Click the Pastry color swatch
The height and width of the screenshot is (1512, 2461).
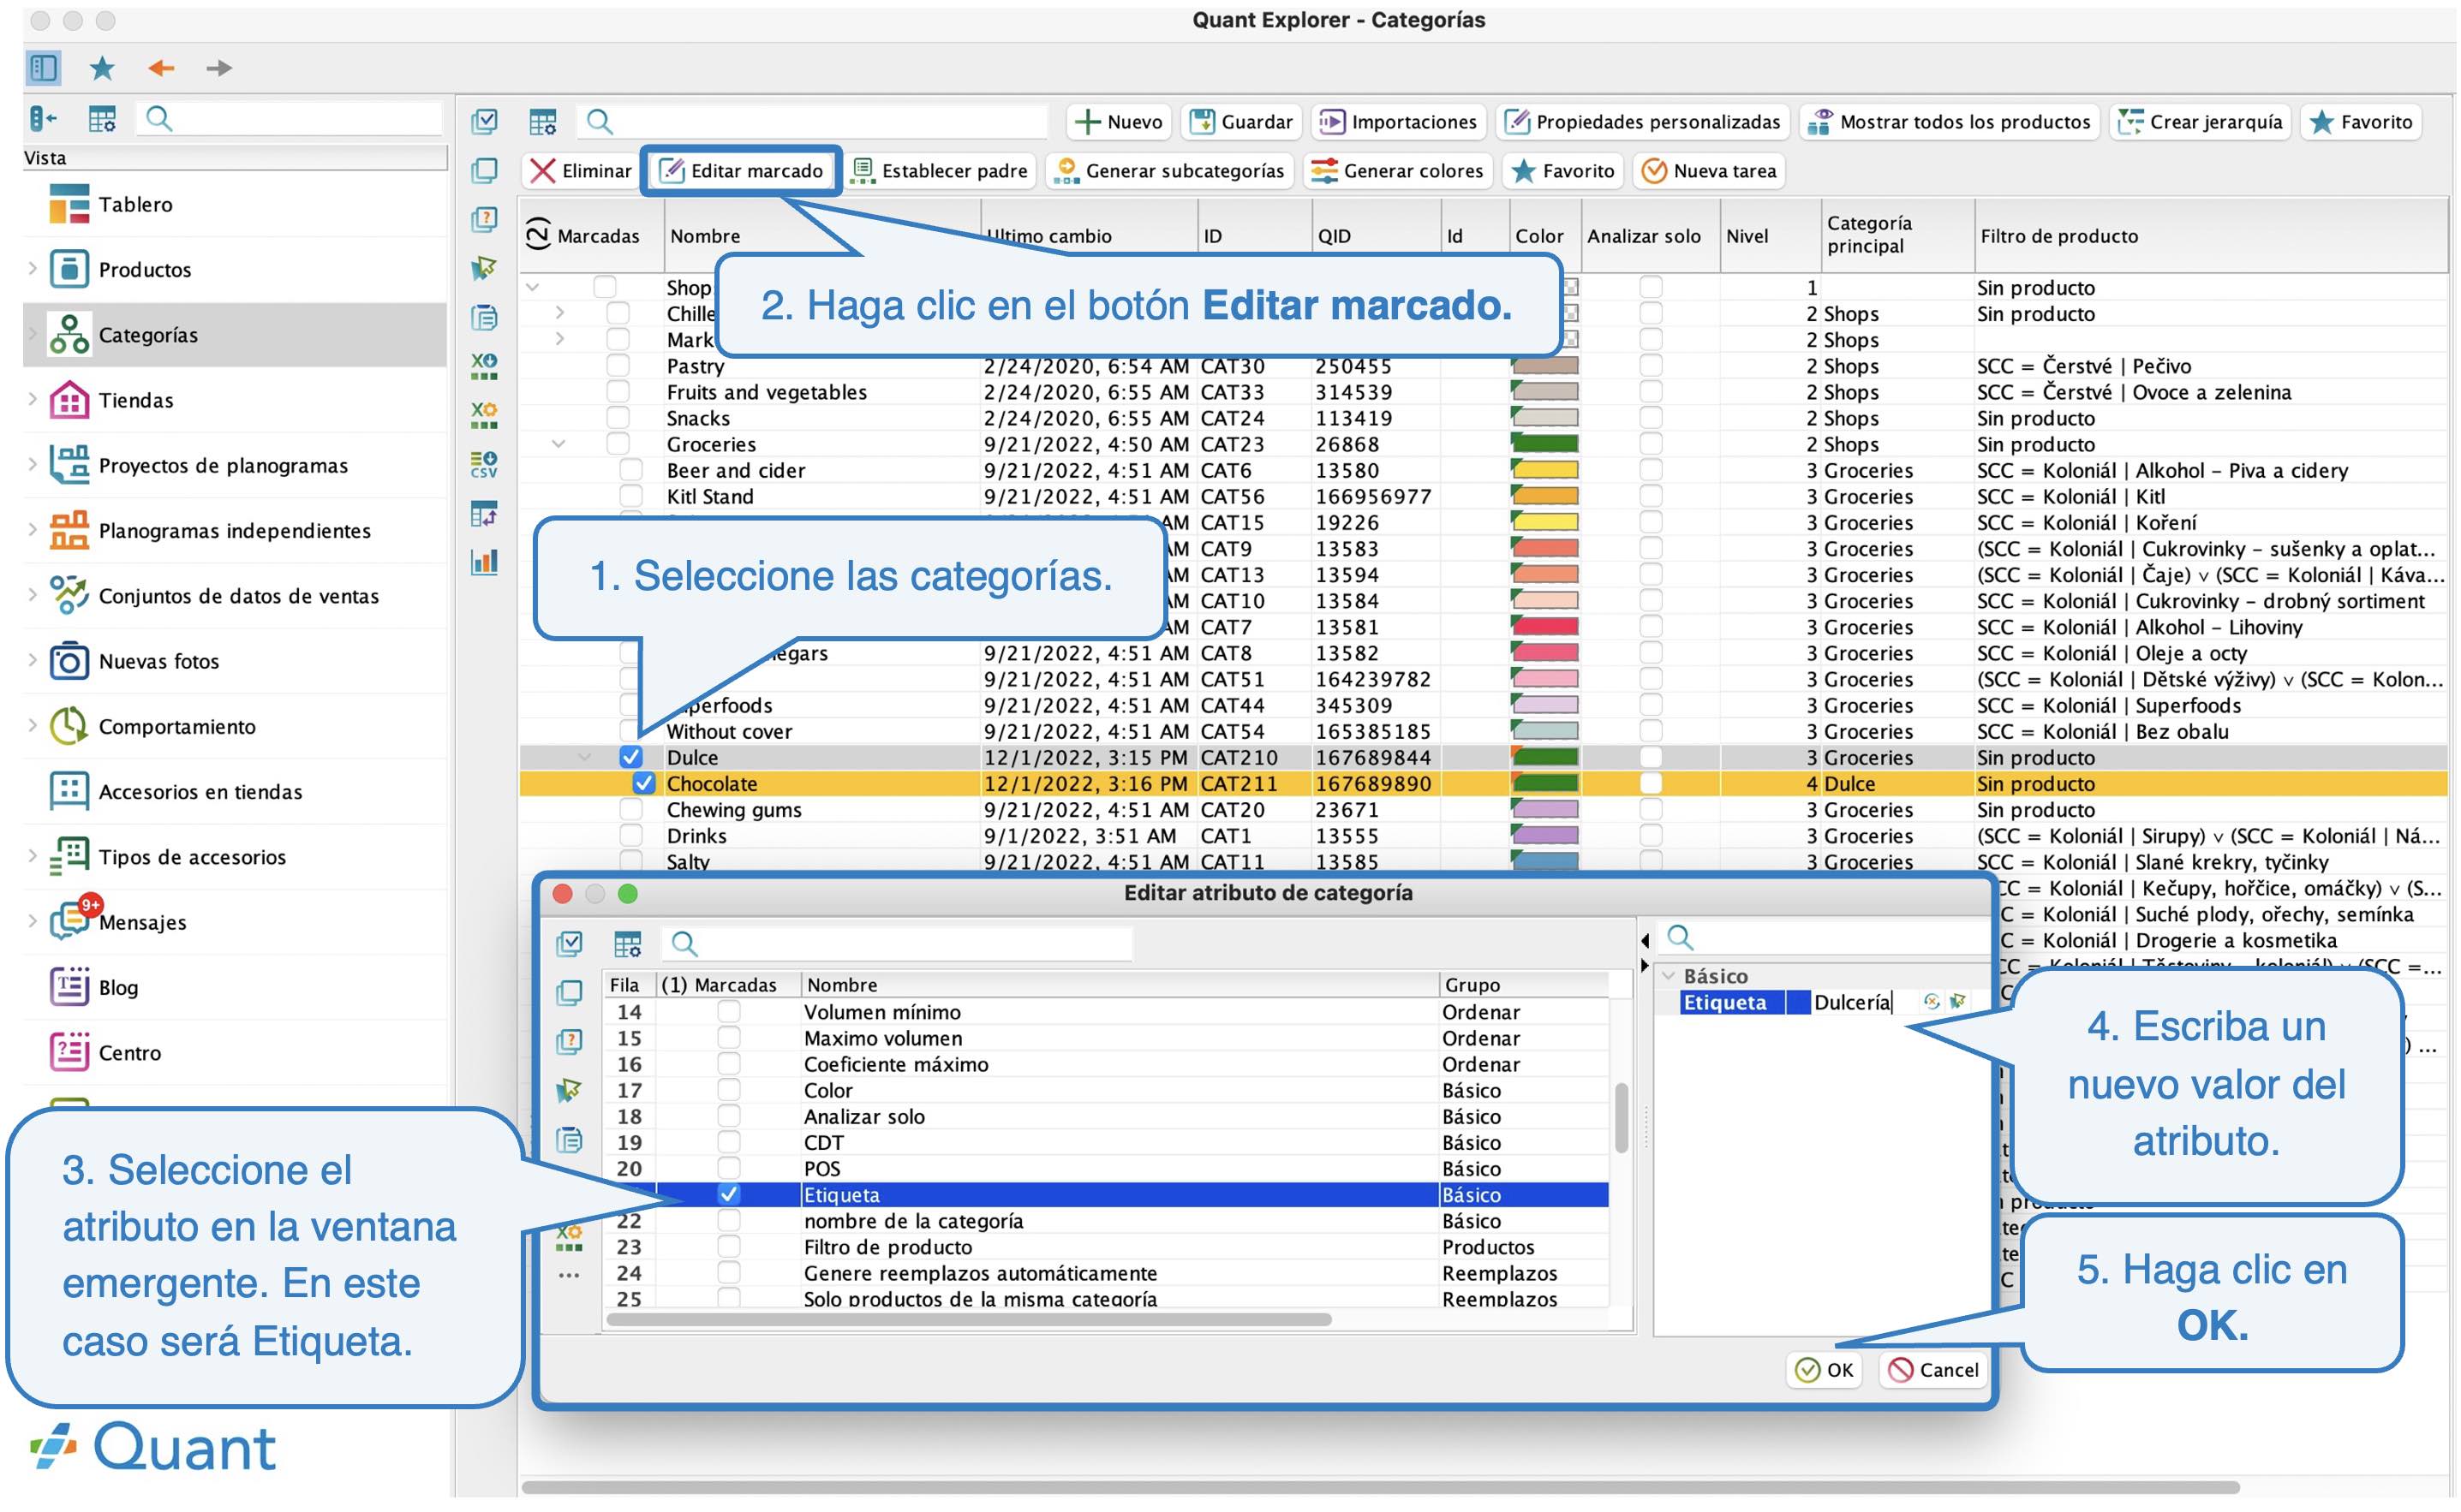click(1544, 366)
